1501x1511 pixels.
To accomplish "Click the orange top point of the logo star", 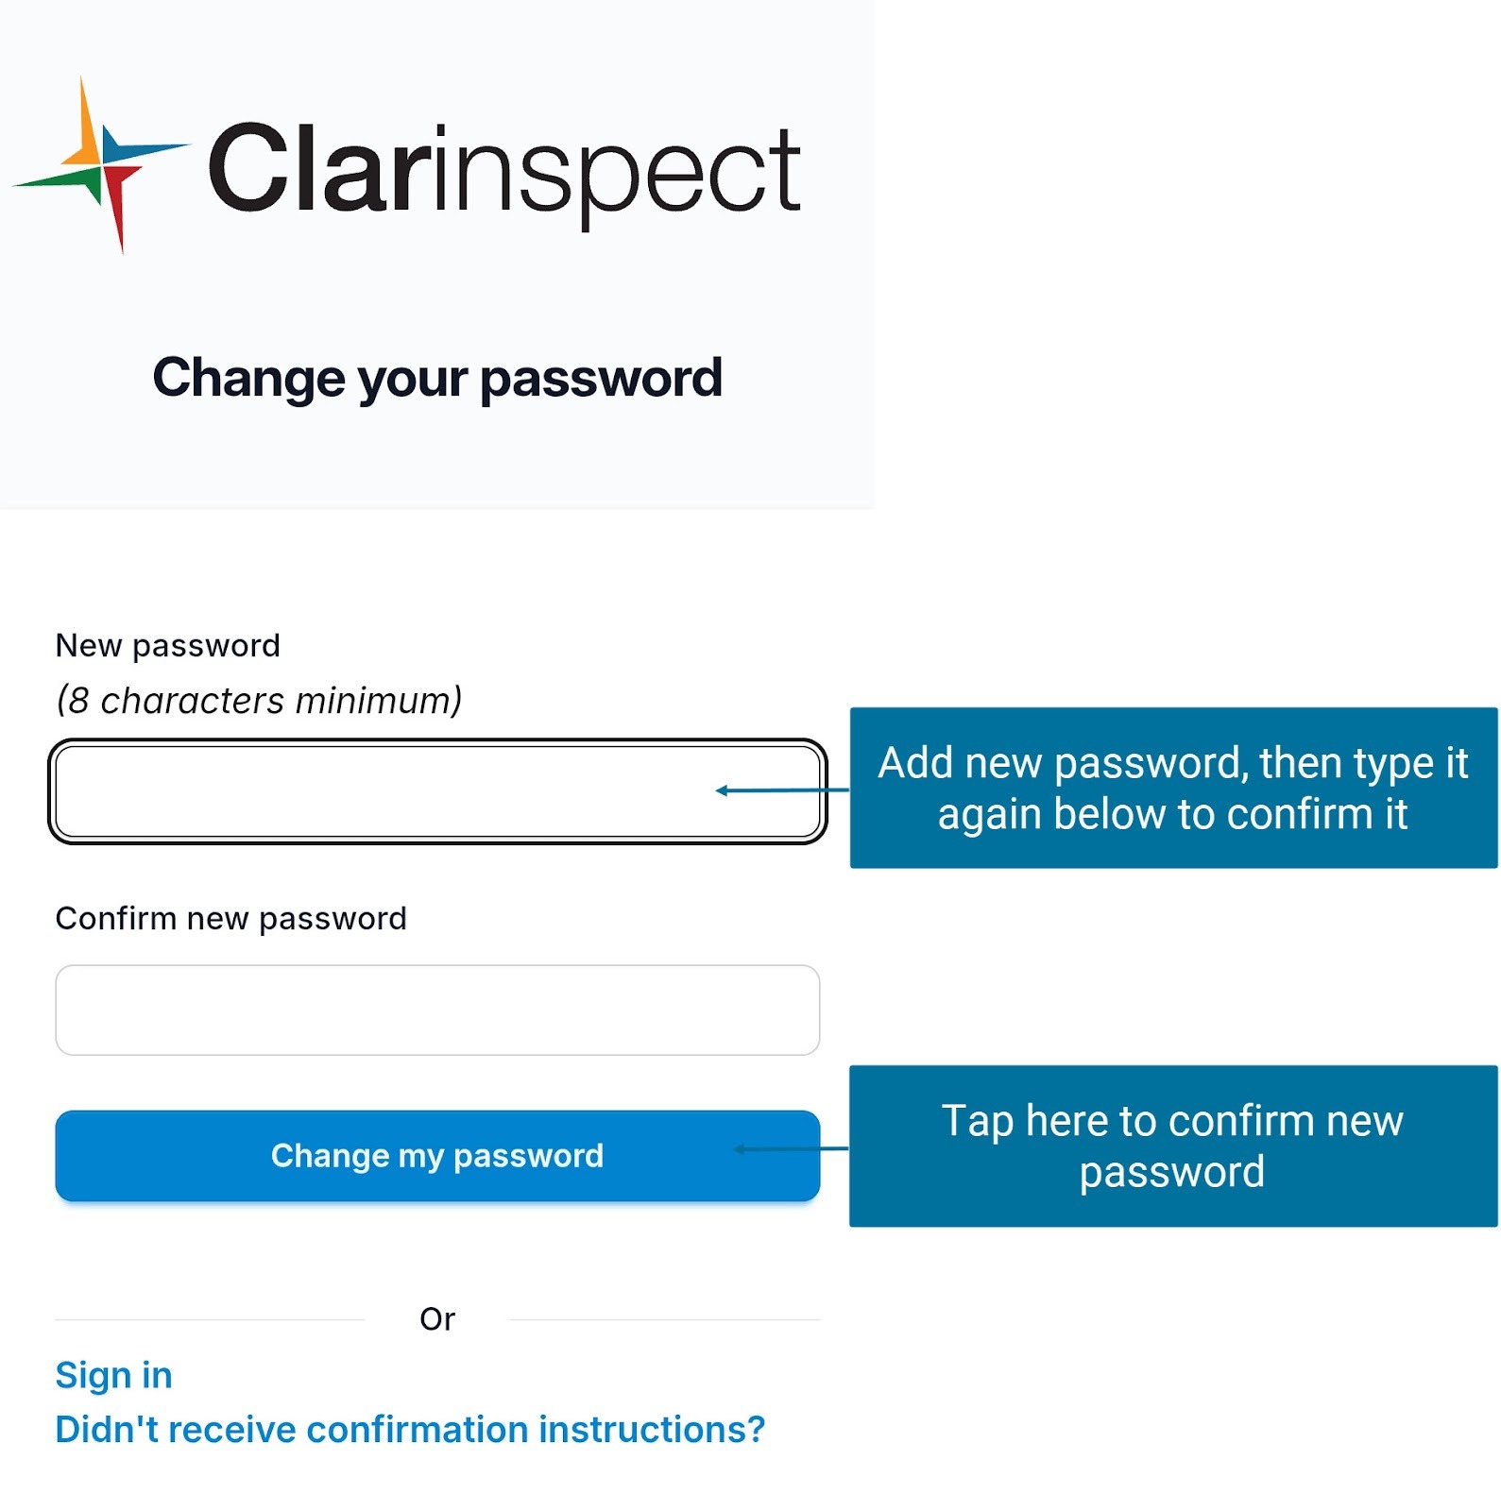I will coord(87,123).
